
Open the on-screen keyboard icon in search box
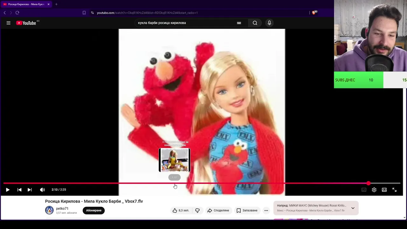(x=239, y=23)
